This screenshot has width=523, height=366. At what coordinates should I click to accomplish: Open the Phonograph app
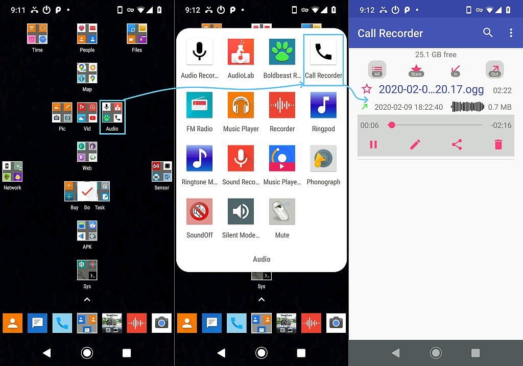(323, 158)
